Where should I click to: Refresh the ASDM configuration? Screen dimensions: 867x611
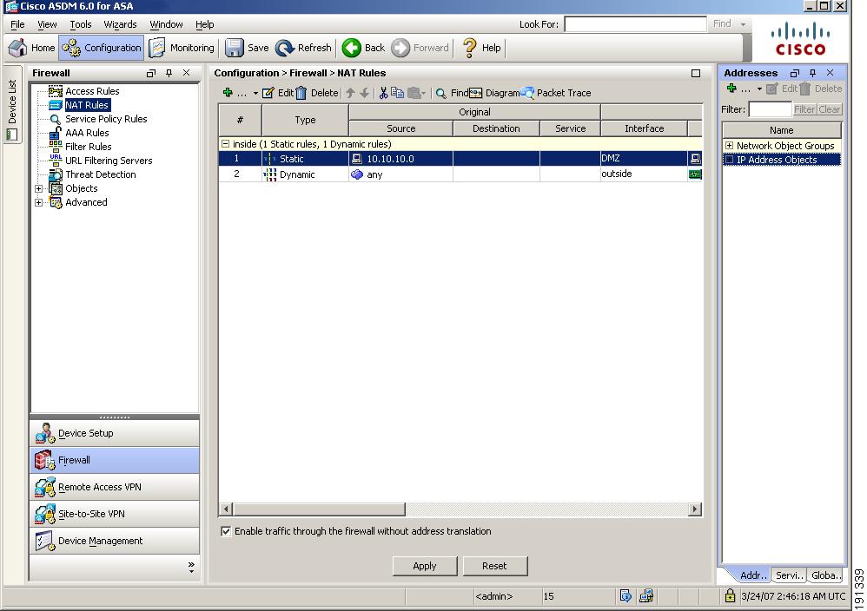coord(303,48)
